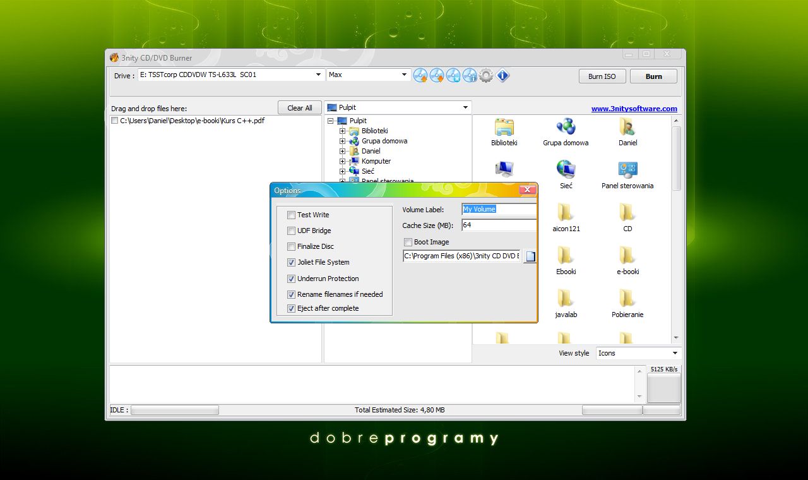Image resolution: width=808 pixels, height=480 pixels.
Task: Uncheck Joliet File System
Action: (x=291, y=262)
